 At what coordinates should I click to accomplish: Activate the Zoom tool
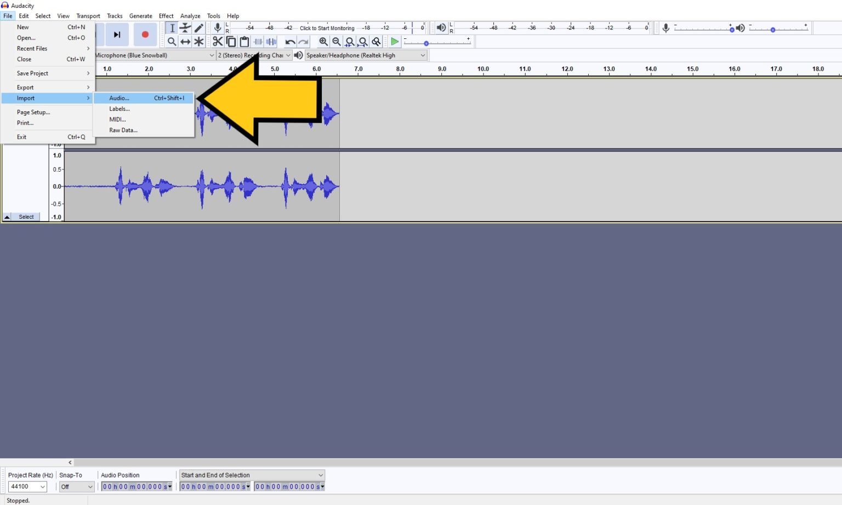172,41
